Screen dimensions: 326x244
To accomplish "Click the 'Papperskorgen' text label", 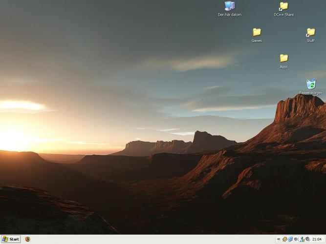I will click(311, 93).
